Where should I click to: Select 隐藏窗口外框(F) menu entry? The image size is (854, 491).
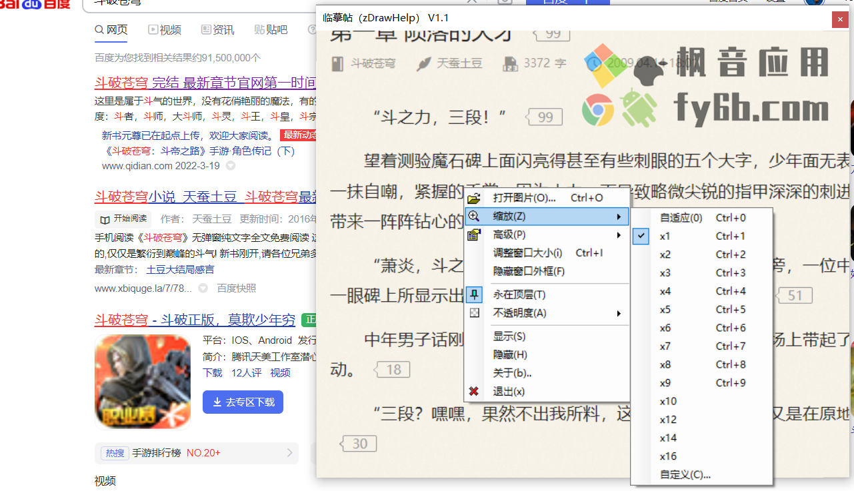pos(547,271)
